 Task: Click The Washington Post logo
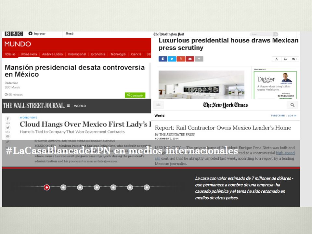(169, 34)
